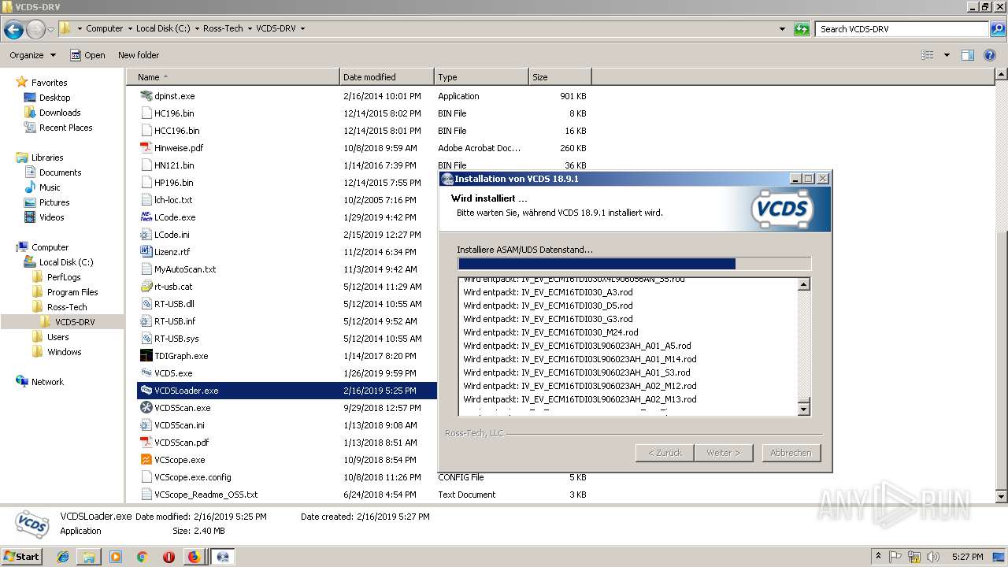Sort files by Date modified column
The width and height of the screenshot is (1008, 567).
(387, 77)
